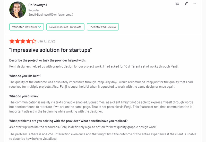Click the Validated Reviewer badge

point(27,27)
